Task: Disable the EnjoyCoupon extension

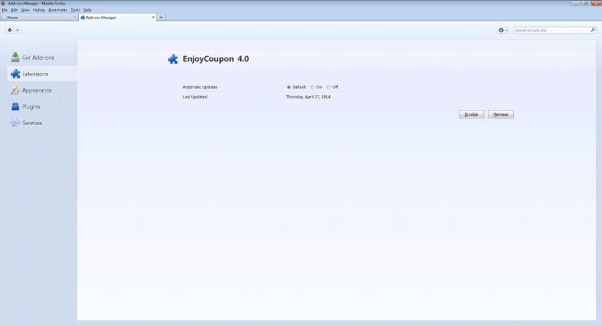Action: tap(472, 114)
